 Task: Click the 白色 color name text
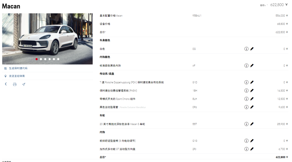(102, 49)
